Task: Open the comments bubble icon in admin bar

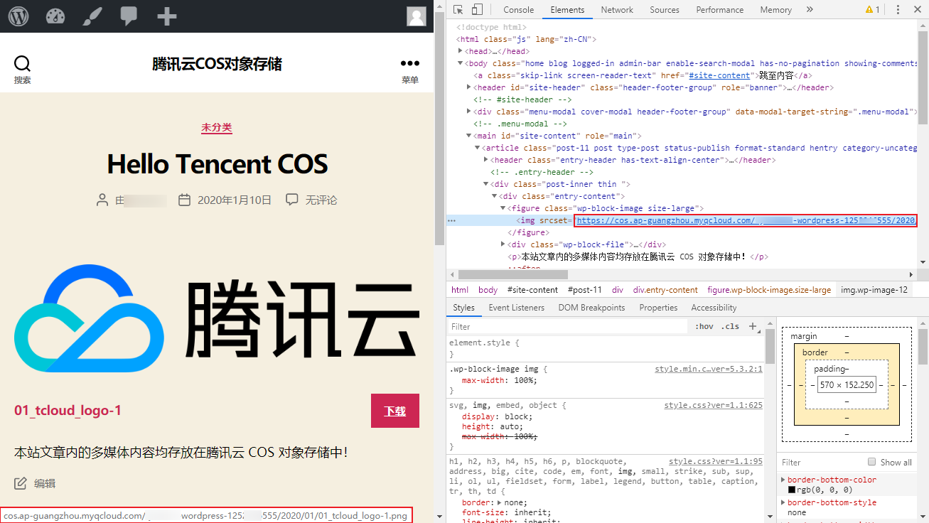Action: pyautogui.click(x=129, y=16)
